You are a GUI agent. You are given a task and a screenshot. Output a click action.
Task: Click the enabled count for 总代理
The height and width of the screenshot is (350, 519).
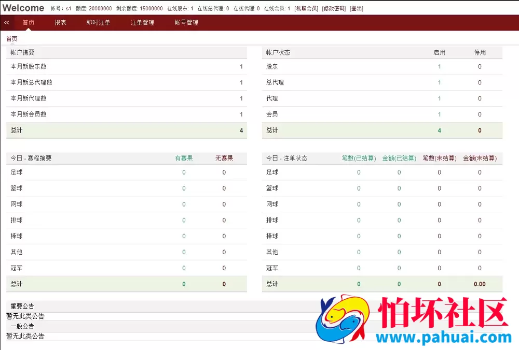pyautogui.click(x=439, y=82)
